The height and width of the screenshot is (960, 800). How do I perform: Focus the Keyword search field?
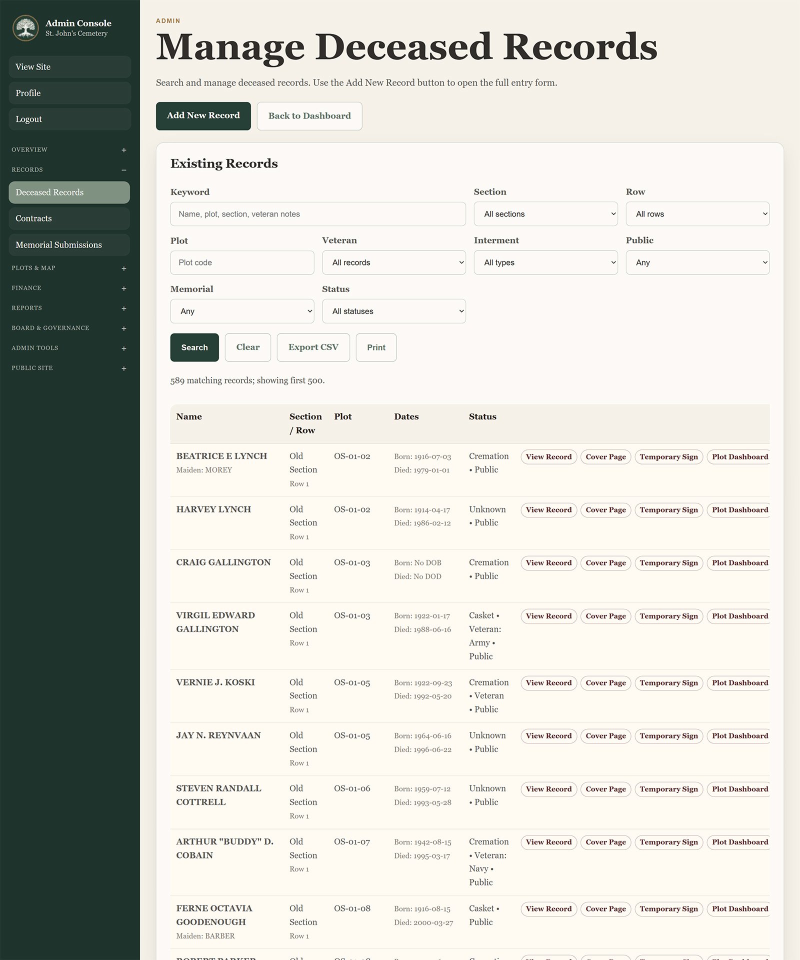[x=318, y=214]
